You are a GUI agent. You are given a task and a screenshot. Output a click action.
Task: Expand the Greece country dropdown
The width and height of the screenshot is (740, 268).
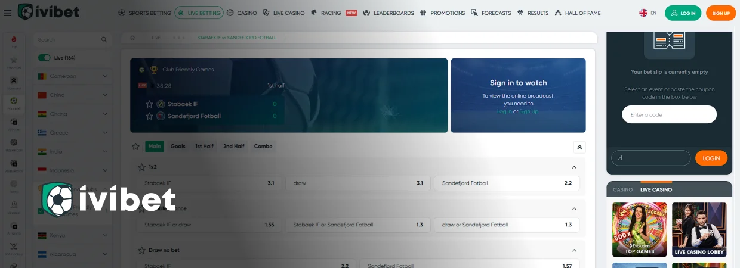pos(105,133)
